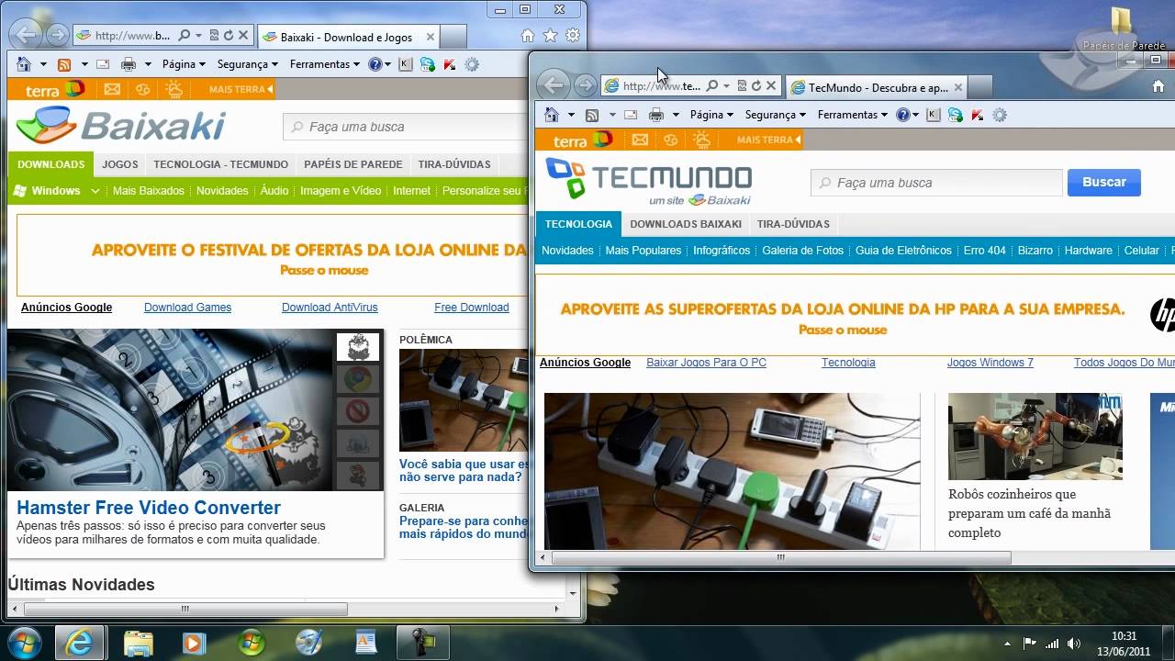1175x661 pixels.
Task: Click the Terra mail envelope in TecMundo window
Action: (x=640, y=140)
